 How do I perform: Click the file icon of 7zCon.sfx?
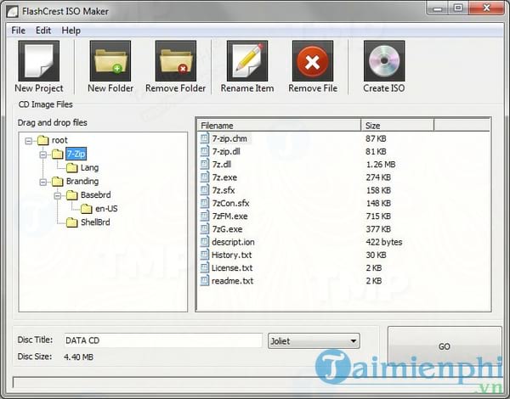point(204,203)
